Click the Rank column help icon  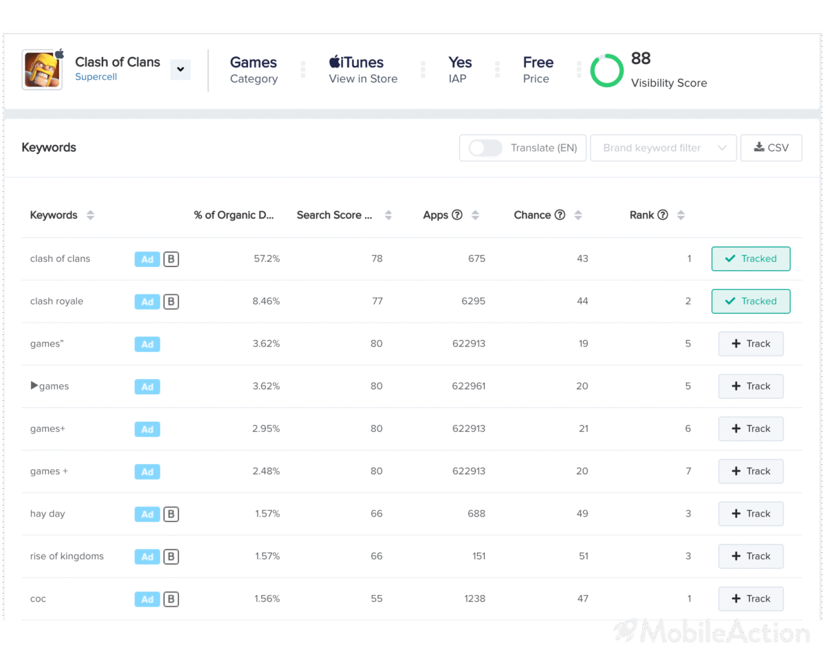click(663, 215)
